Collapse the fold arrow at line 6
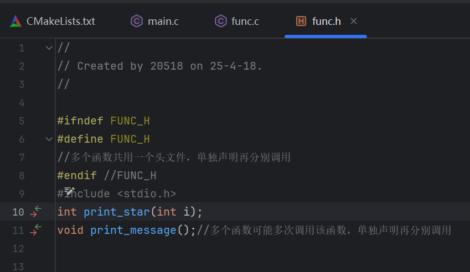This screenshot has height=272, width=470. click(x=49, y=139)
